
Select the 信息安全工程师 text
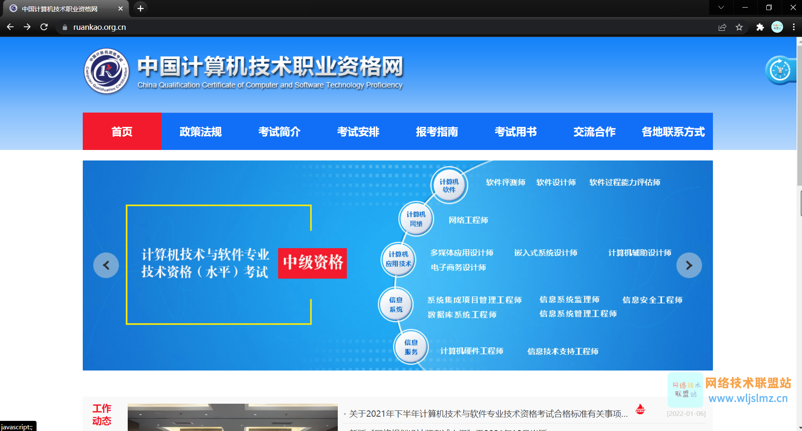pyautogui.click(x=652, y=300)
